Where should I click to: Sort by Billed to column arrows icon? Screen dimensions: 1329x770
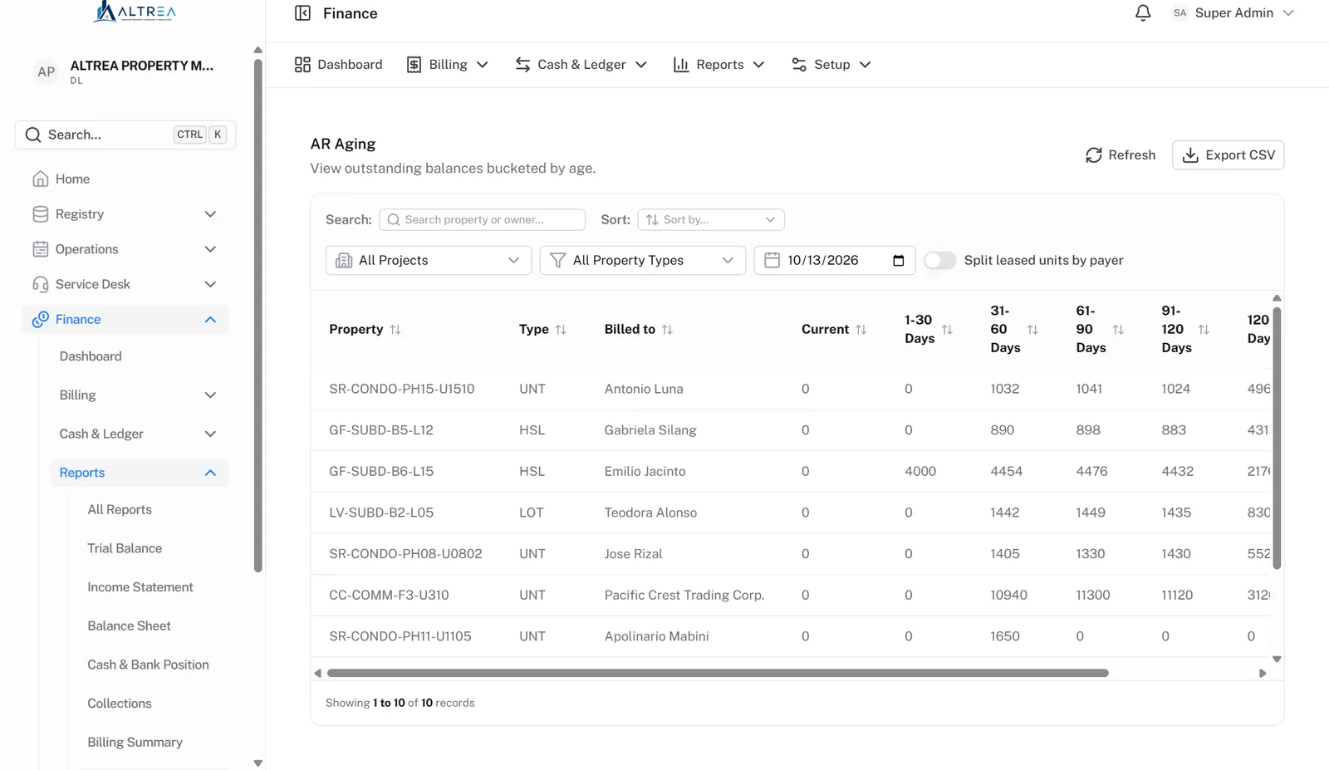click(x=667, y=330)
